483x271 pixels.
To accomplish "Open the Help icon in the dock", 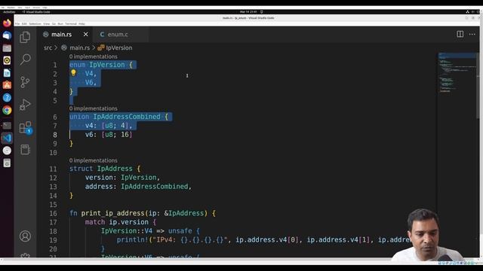I will coord(7,98).
